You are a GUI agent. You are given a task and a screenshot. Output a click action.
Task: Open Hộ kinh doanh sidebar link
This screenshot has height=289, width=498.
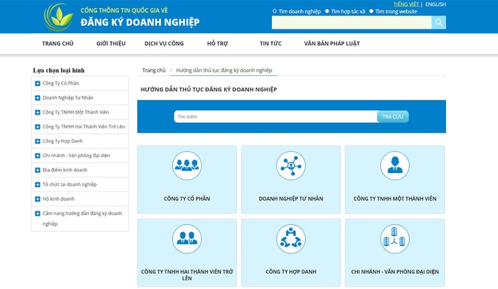[x=59, y=199]
